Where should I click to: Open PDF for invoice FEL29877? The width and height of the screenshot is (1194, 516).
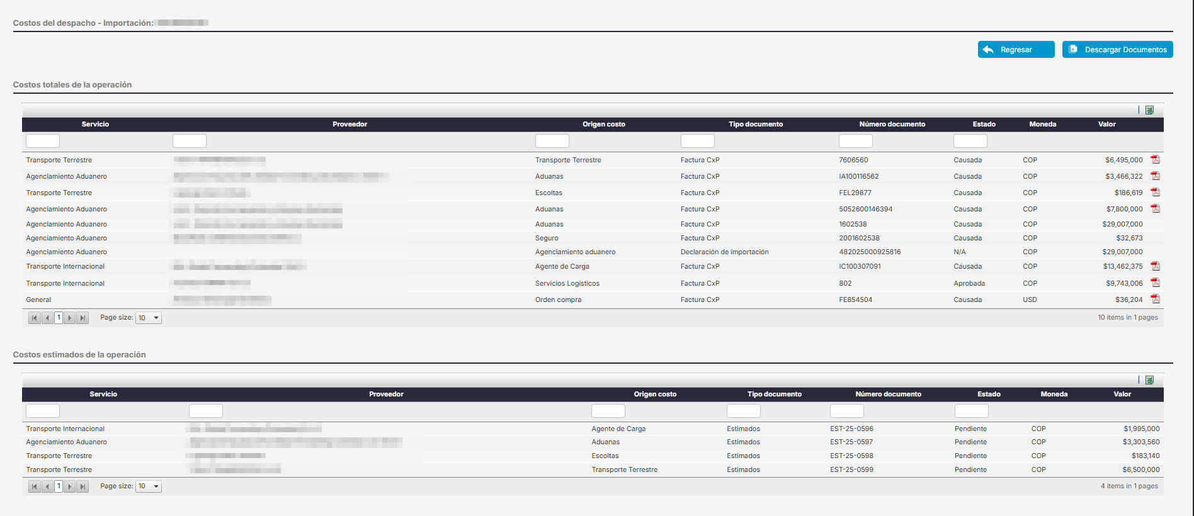[1155, 193]
